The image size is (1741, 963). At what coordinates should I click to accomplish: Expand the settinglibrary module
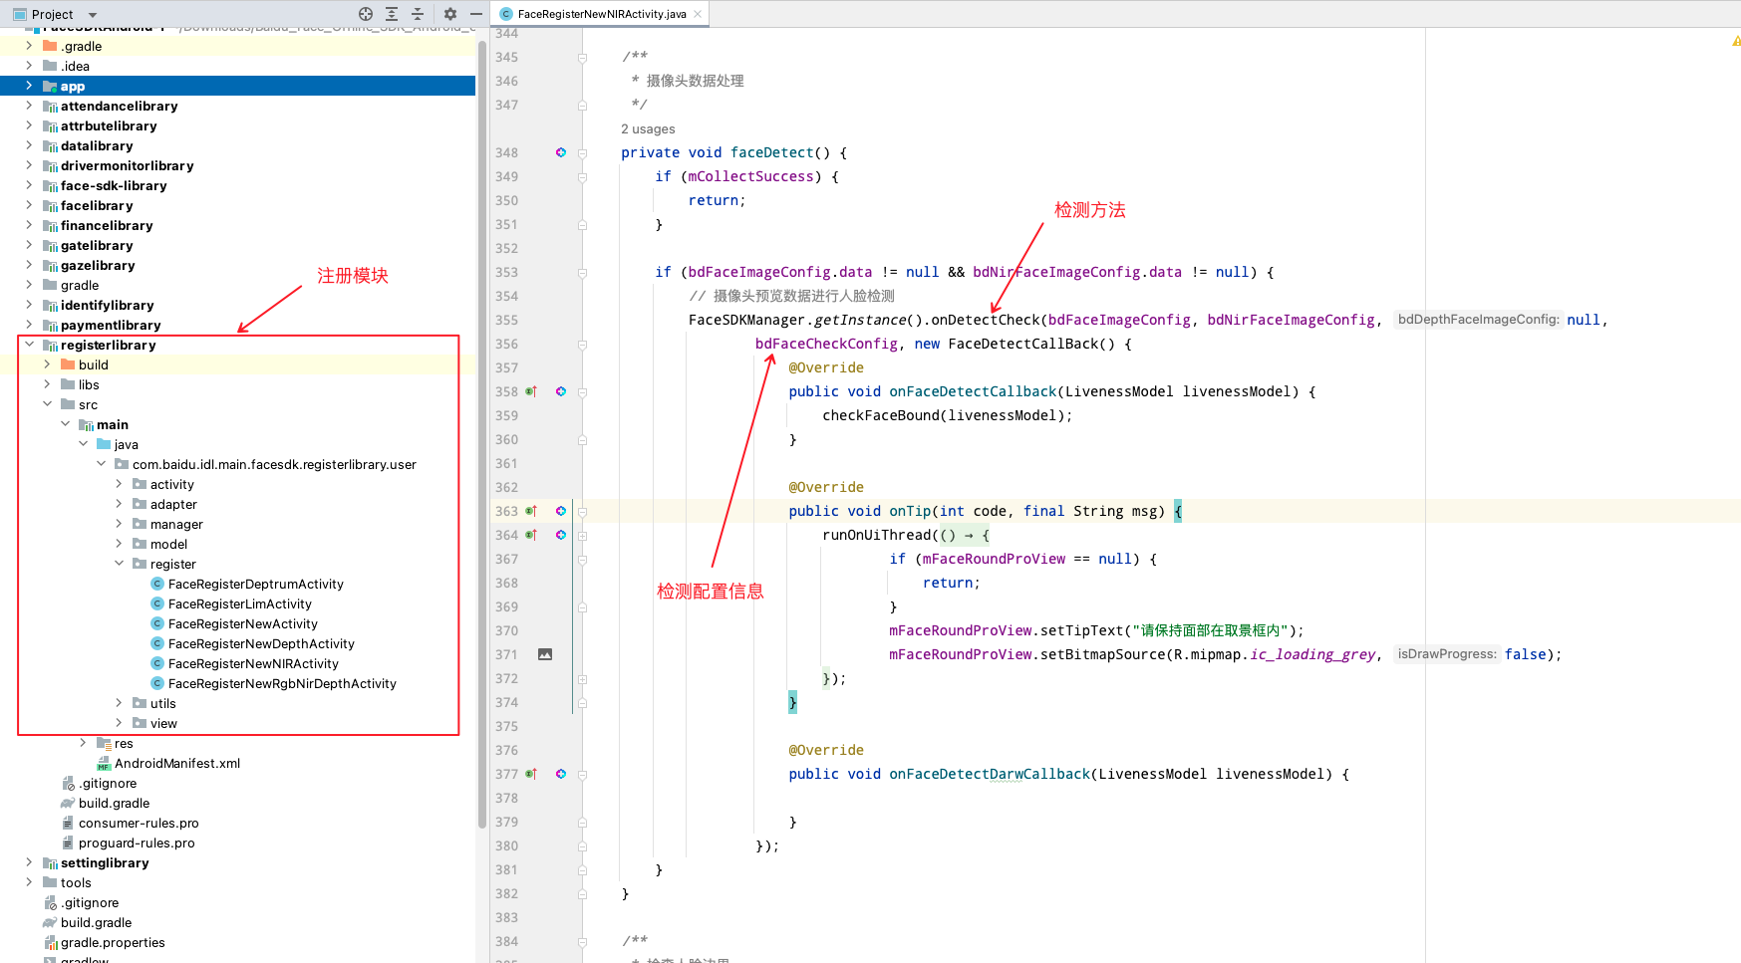coord(29,862)
